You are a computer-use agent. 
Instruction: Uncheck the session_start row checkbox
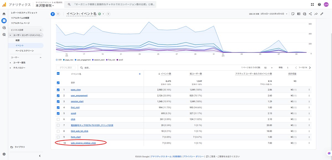(58, 101)
